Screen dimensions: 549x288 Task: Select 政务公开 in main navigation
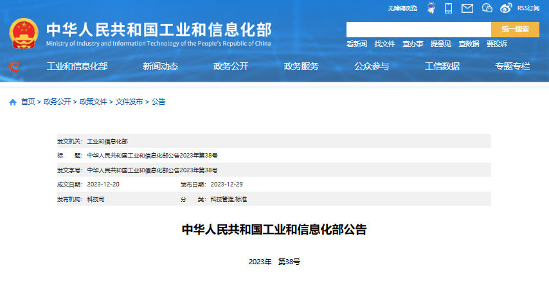pyautogui.click(x=231, y=66)
